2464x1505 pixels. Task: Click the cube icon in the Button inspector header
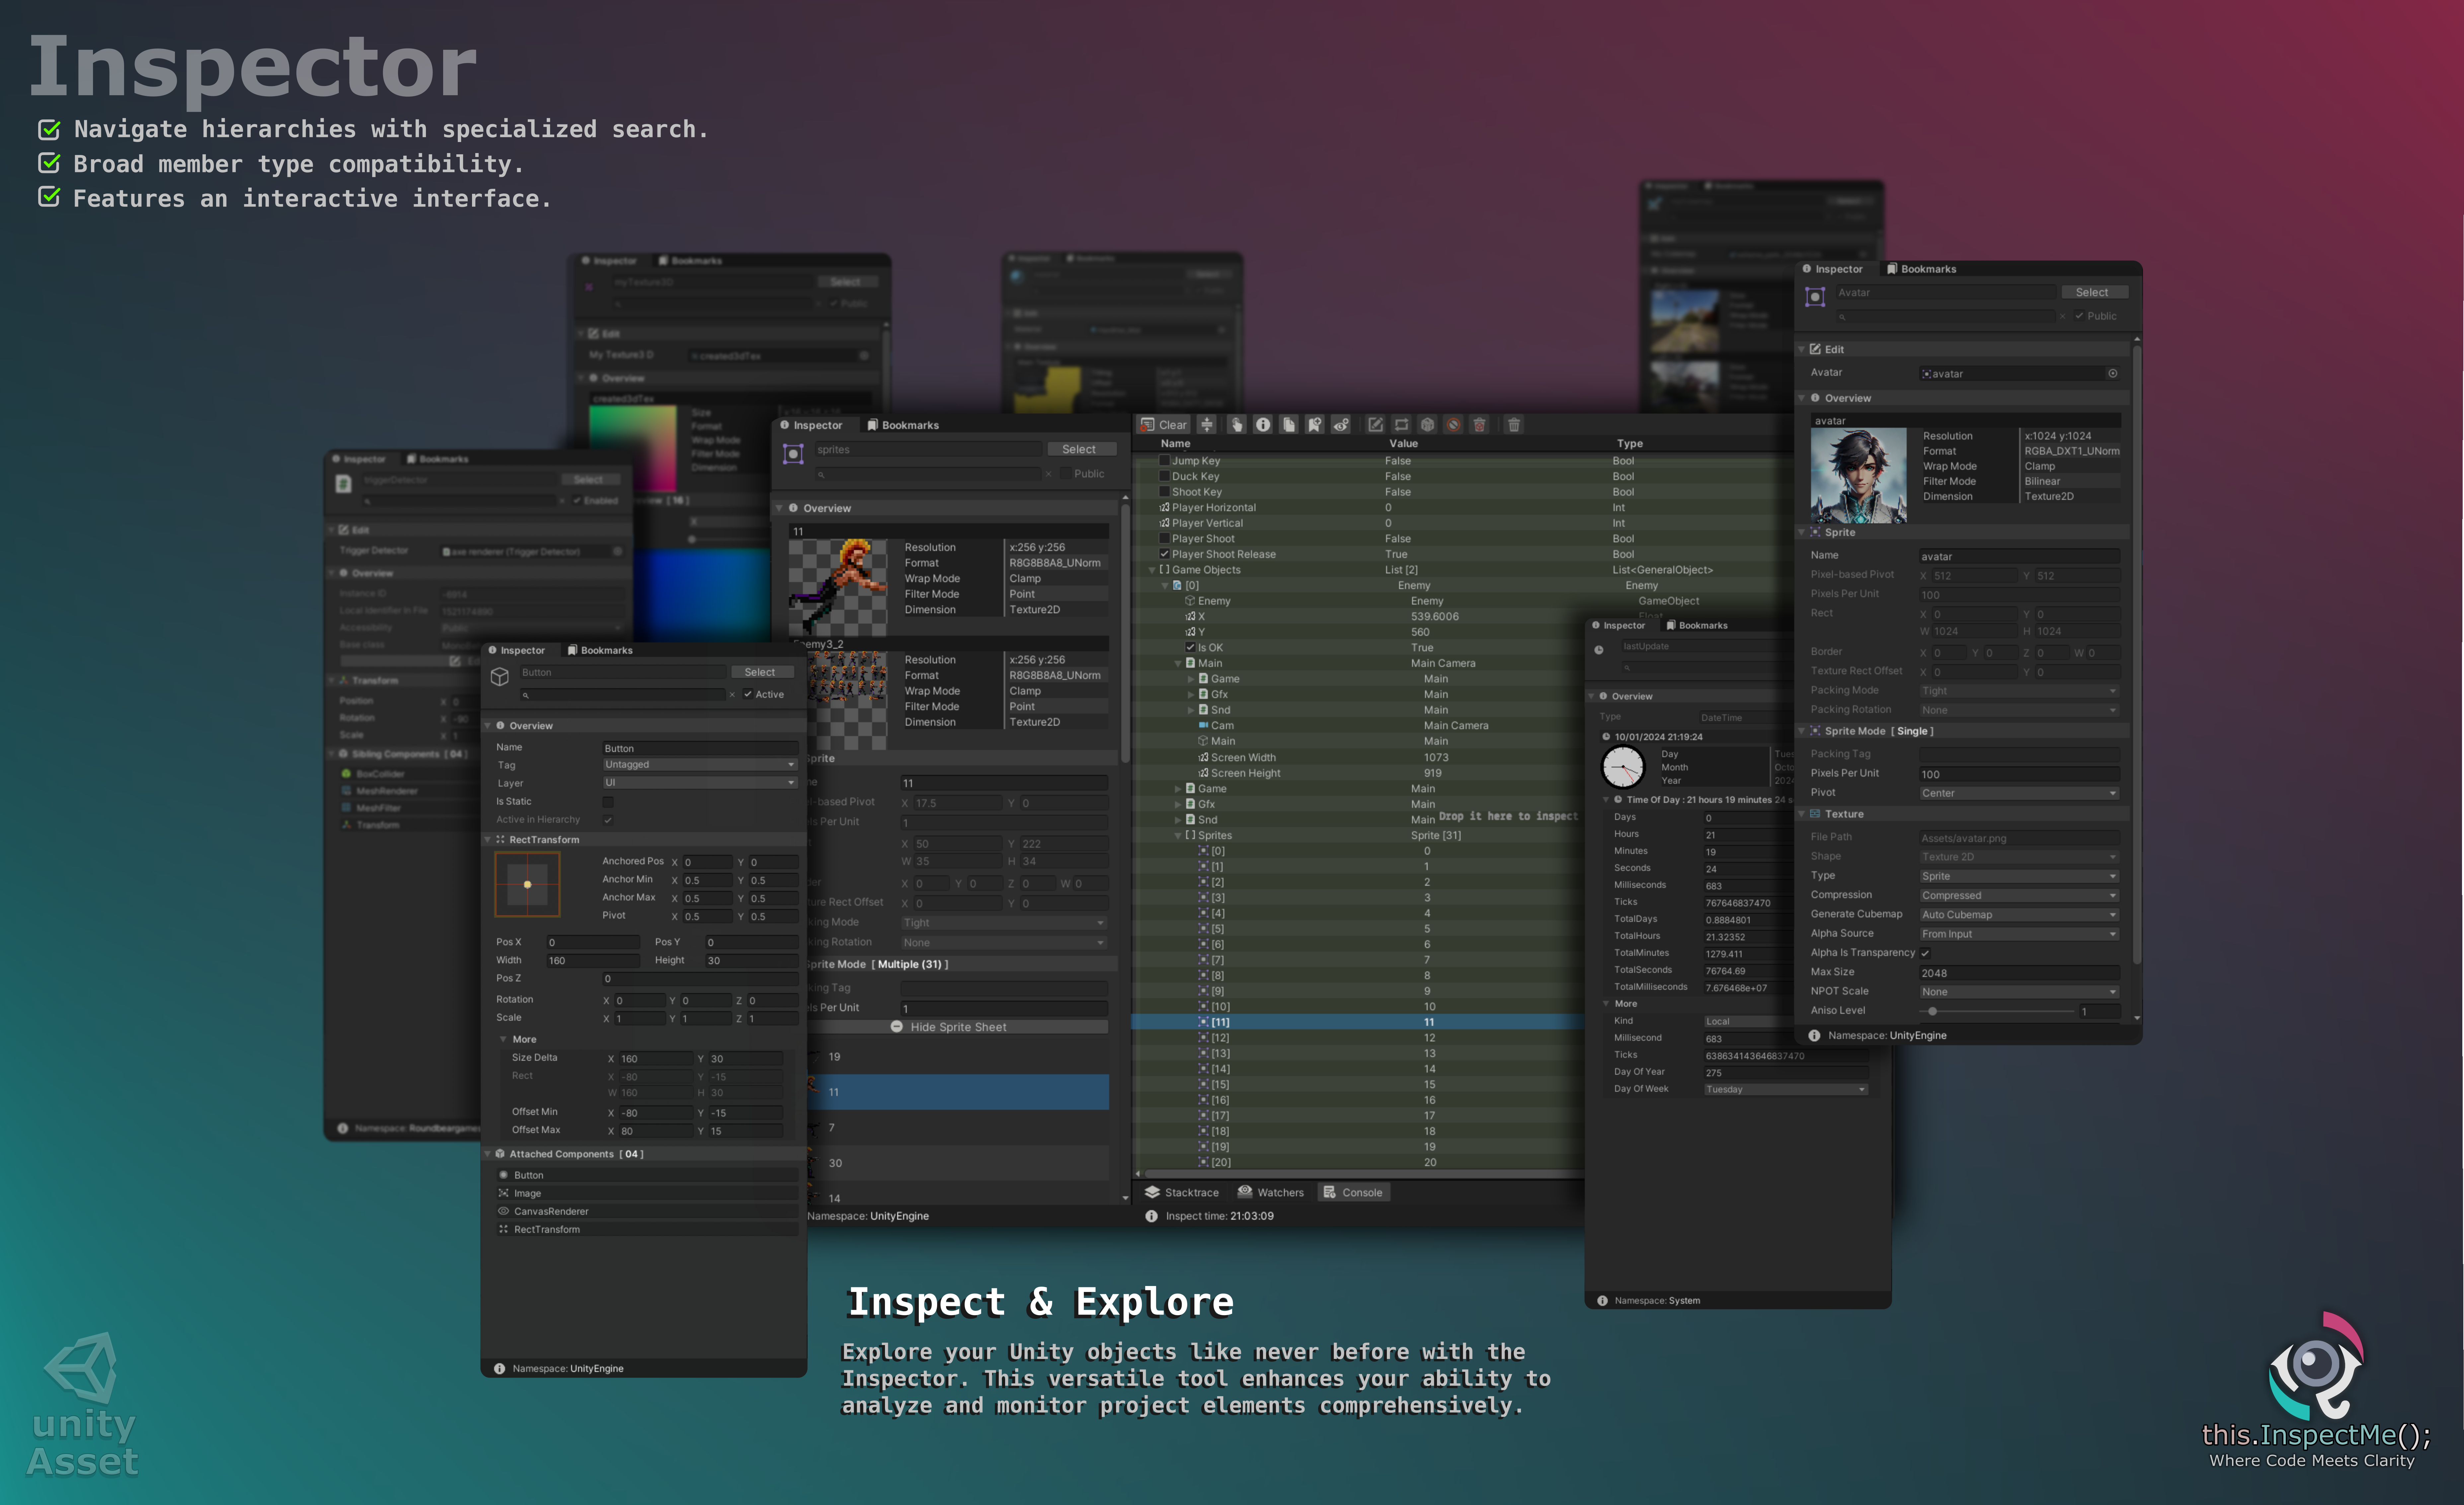[500, 677]
